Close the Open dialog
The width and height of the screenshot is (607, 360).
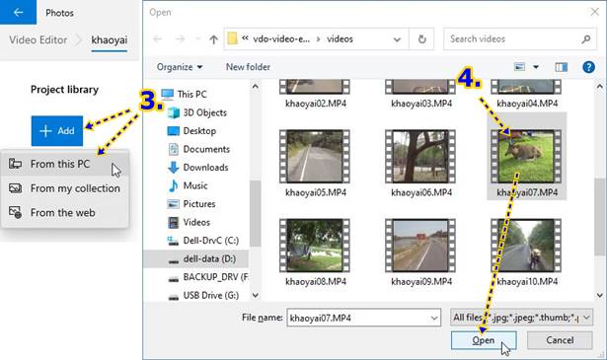point(594,12)
